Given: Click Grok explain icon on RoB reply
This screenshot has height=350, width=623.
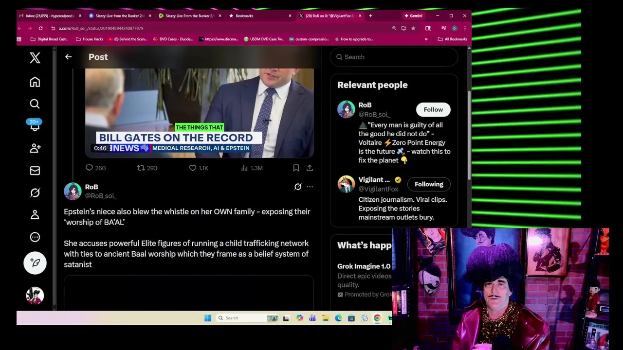Looking at the screenshot, I should click(298, 187).
